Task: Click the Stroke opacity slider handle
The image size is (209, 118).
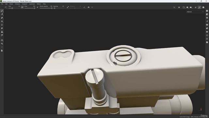Action: [x=52, y=8]
